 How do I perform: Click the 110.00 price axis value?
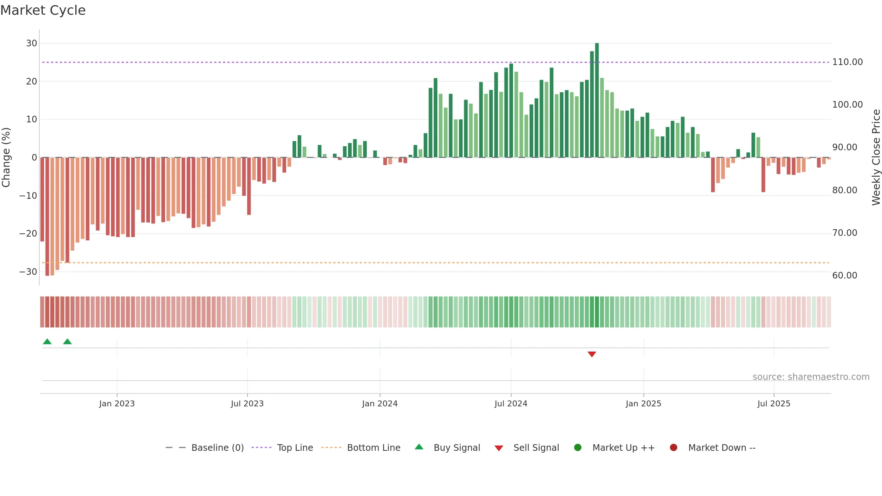847,62
